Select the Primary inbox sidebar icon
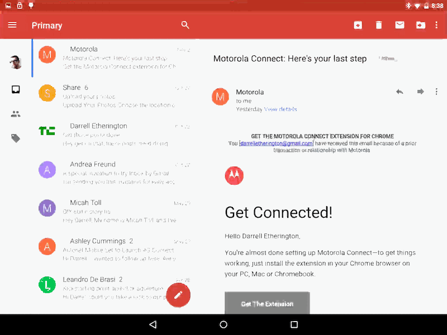Viewport: 447px width, 335px height. point(16,89)
